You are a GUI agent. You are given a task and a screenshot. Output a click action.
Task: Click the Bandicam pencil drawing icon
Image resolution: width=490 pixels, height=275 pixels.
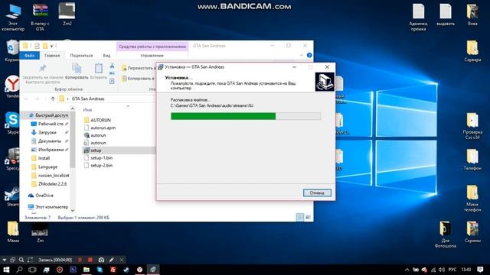(x=112, y=260)
